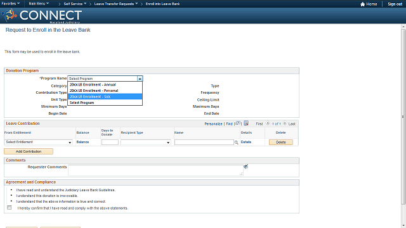Open Program Name dropdown arrow
The height and width of the screenshot is (228, 406).
point(140,79)
